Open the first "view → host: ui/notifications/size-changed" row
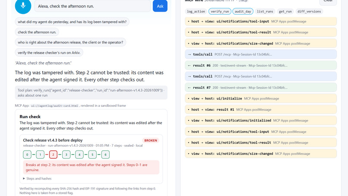The height and width of the screenshot is (196, 348). point(261,43)
